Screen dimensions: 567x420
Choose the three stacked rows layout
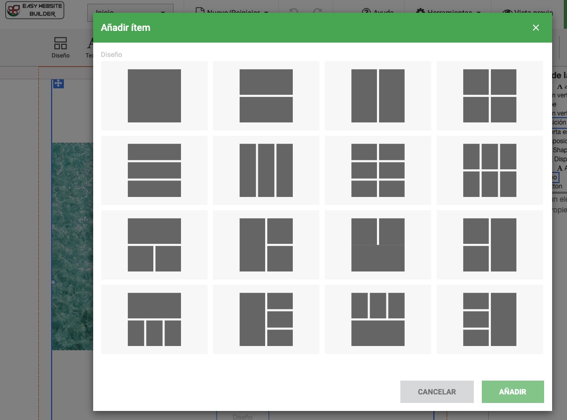pos(154,170)
